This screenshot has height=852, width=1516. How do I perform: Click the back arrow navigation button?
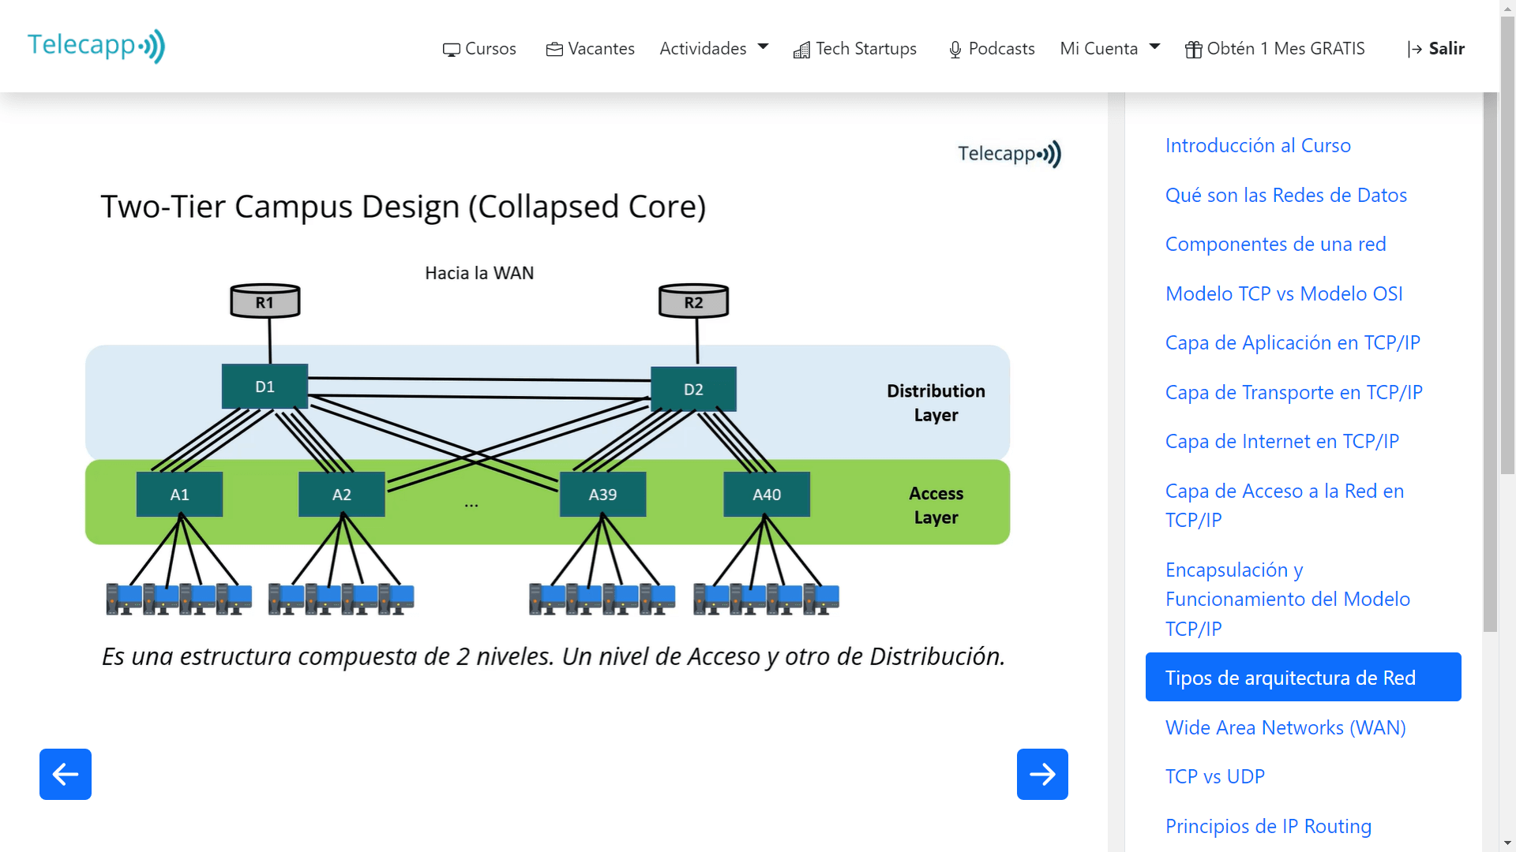[x=65, y=774]
